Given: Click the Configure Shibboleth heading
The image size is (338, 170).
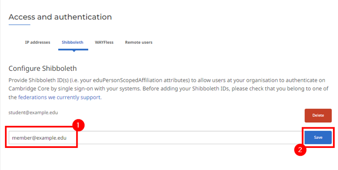Looking at the screenshot, I should pyautogui.click(x=43, y=68).
